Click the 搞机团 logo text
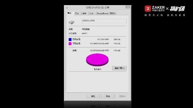The height and width of the screenshot is (108, 193). coord(177,9)
